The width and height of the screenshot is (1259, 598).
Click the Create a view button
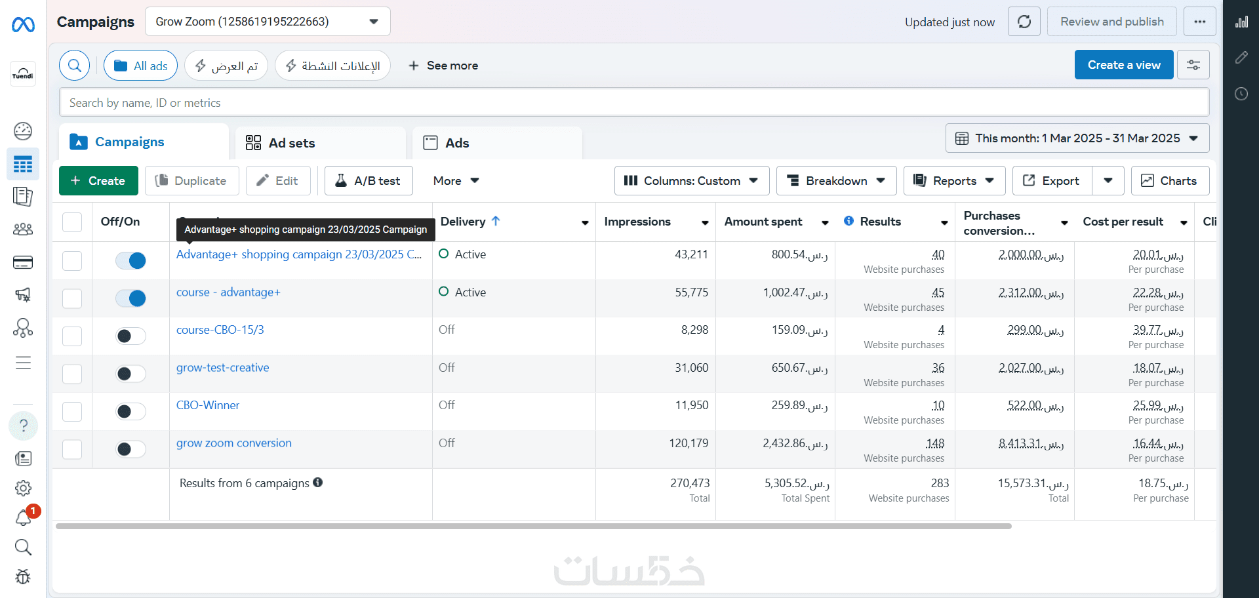(1124, 65)
